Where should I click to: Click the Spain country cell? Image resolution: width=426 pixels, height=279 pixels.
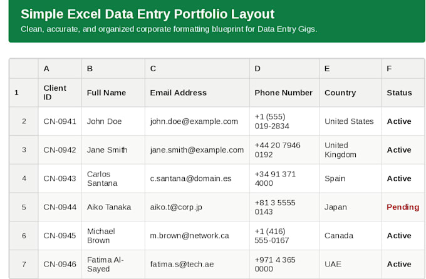350,178
